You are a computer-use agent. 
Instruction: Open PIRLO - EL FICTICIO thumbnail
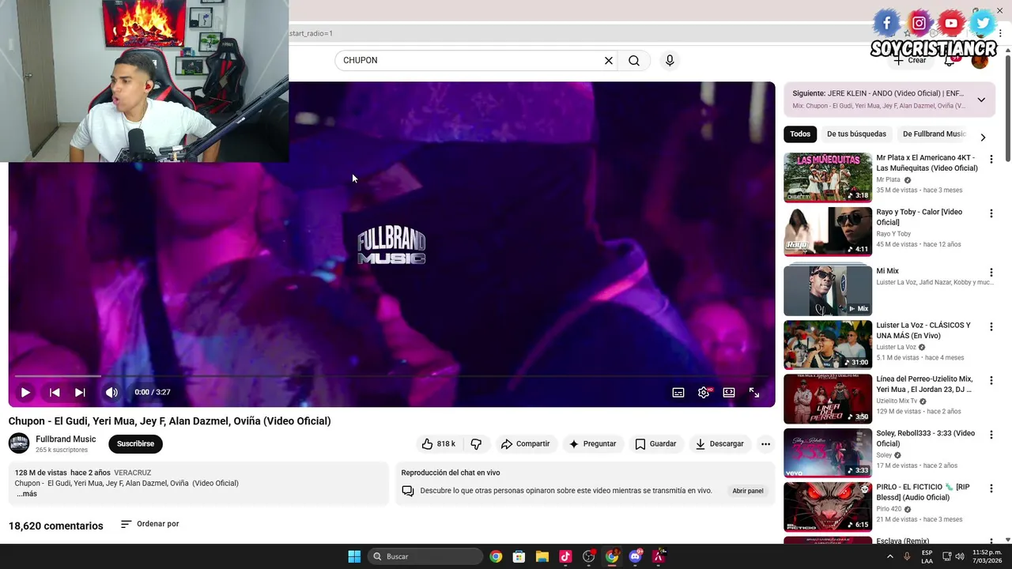tap(828, 507)
